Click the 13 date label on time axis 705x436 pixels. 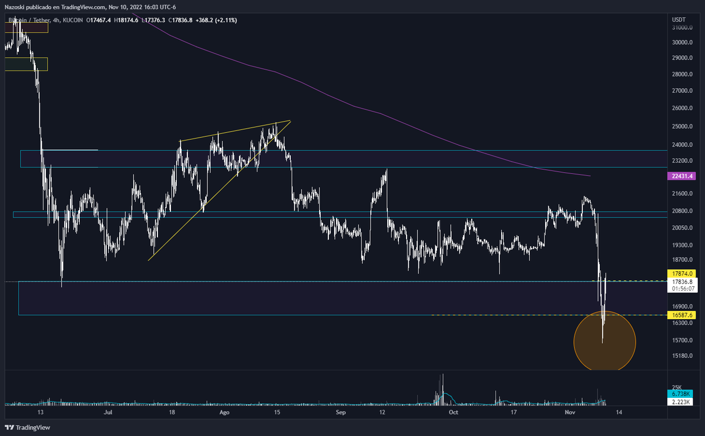(x=40, y=412)
